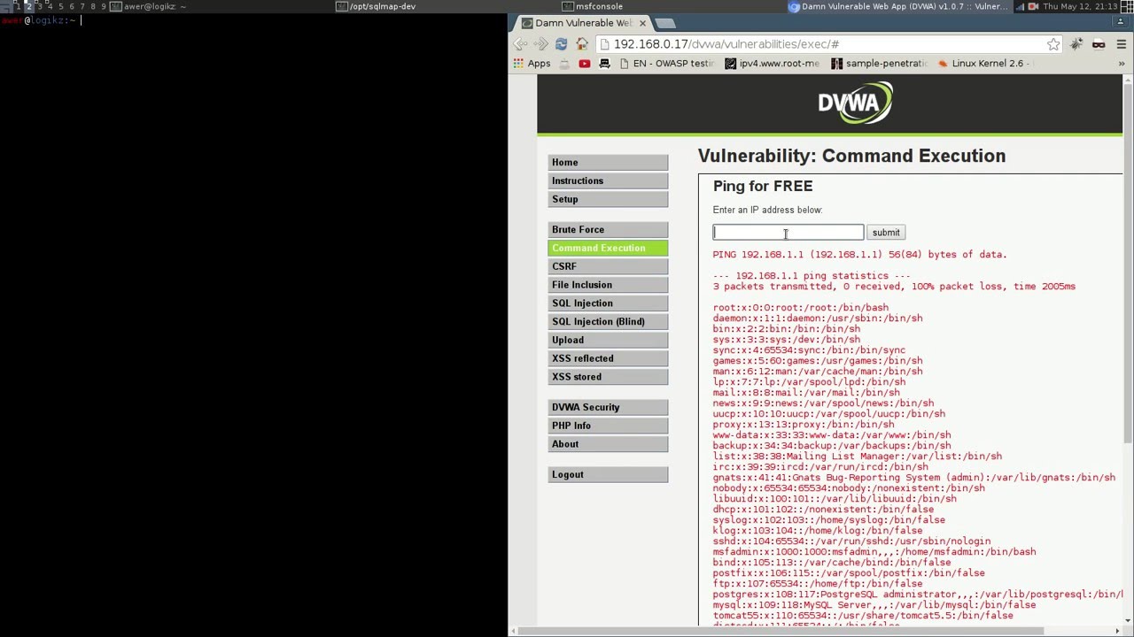
Task: Open the Brute Force page
Action: (x=608, y=230)
